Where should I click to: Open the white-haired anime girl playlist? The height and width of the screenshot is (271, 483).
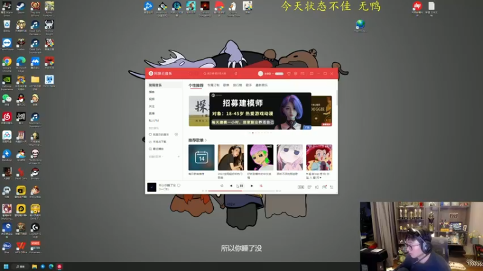click(x=290, y=158)
